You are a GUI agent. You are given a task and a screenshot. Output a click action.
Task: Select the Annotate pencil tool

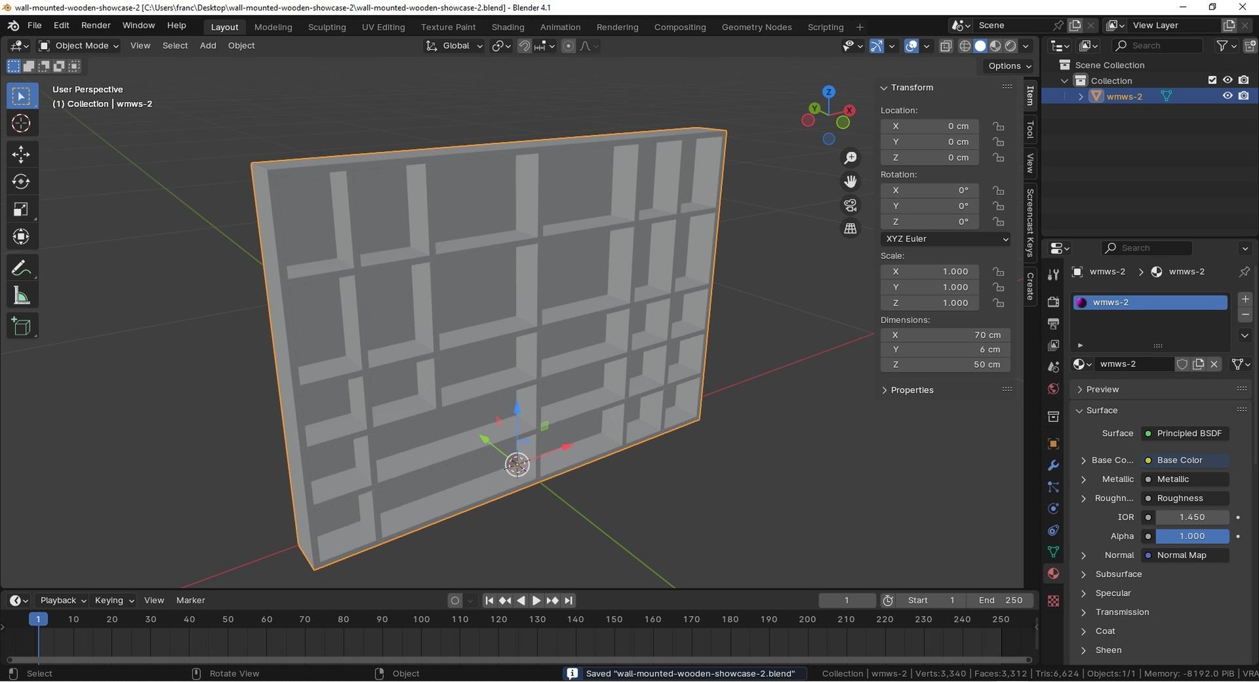tap(21, 269)
